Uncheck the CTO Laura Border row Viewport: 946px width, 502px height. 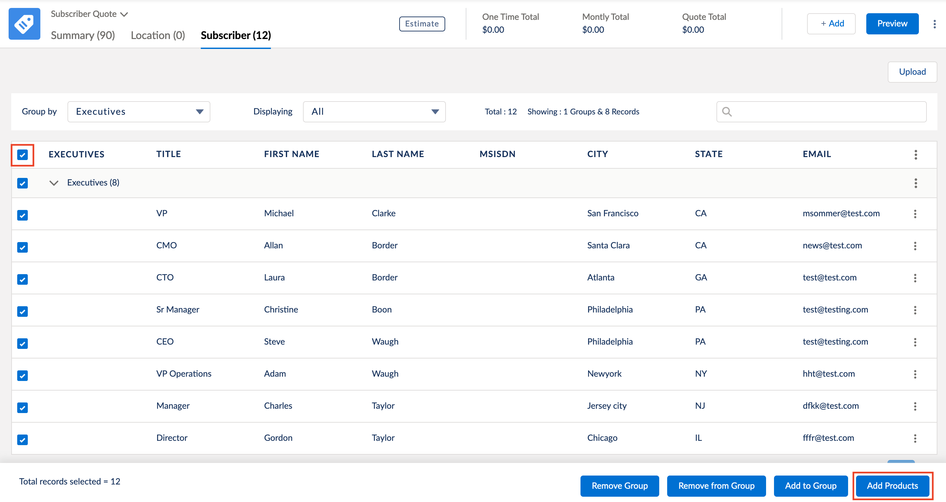[x=22, y=279]
